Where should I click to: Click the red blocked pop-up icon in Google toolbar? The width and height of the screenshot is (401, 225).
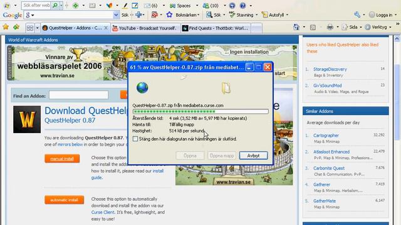coord(154,15)
